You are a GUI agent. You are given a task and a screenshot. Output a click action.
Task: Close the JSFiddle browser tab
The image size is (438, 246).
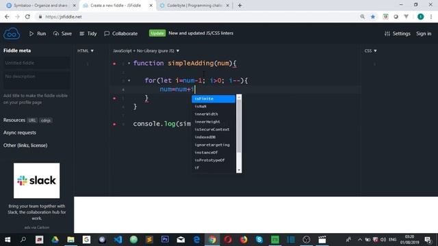click(151, 5)
